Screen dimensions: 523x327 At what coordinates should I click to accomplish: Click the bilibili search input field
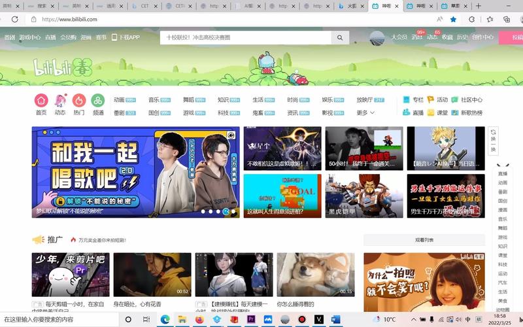(x=245, y=38)
